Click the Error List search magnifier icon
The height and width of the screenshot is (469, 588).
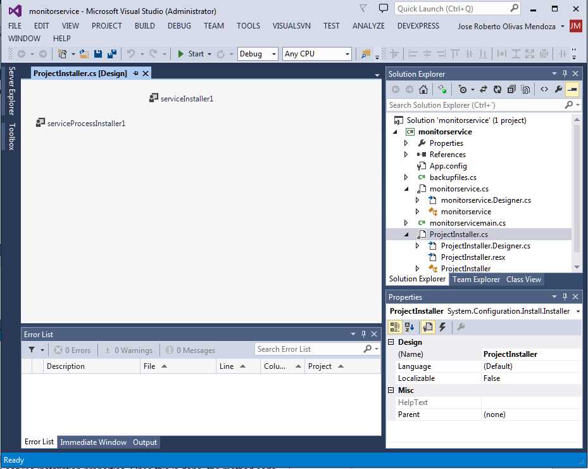368,349
